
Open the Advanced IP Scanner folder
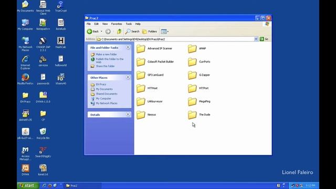[154, 49]
